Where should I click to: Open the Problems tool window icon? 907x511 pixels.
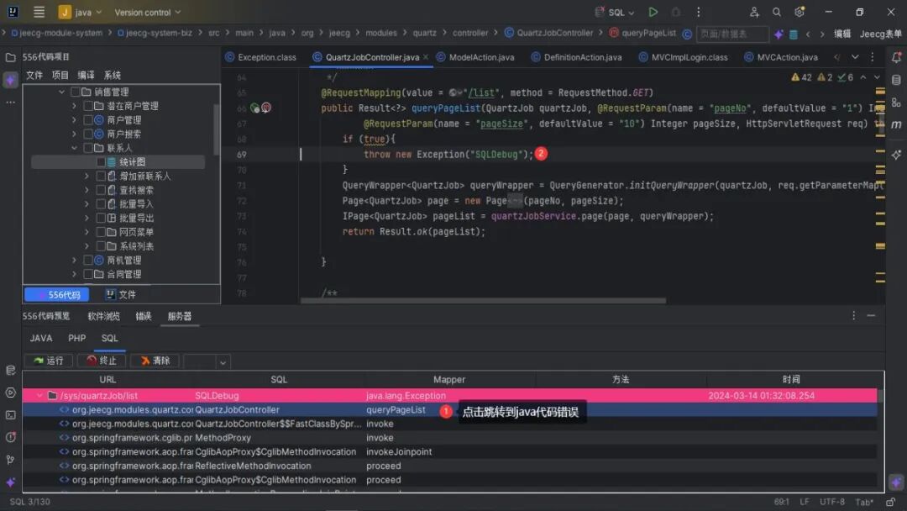10,438
